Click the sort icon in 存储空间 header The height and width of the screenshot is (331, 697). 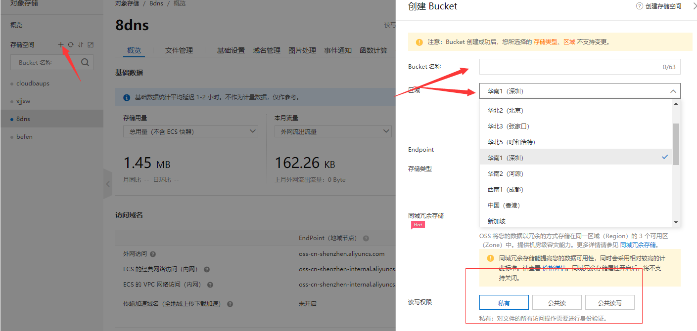[x=81, y=44]
